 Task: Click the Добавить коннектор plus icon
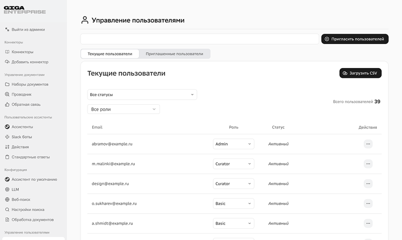7,62
